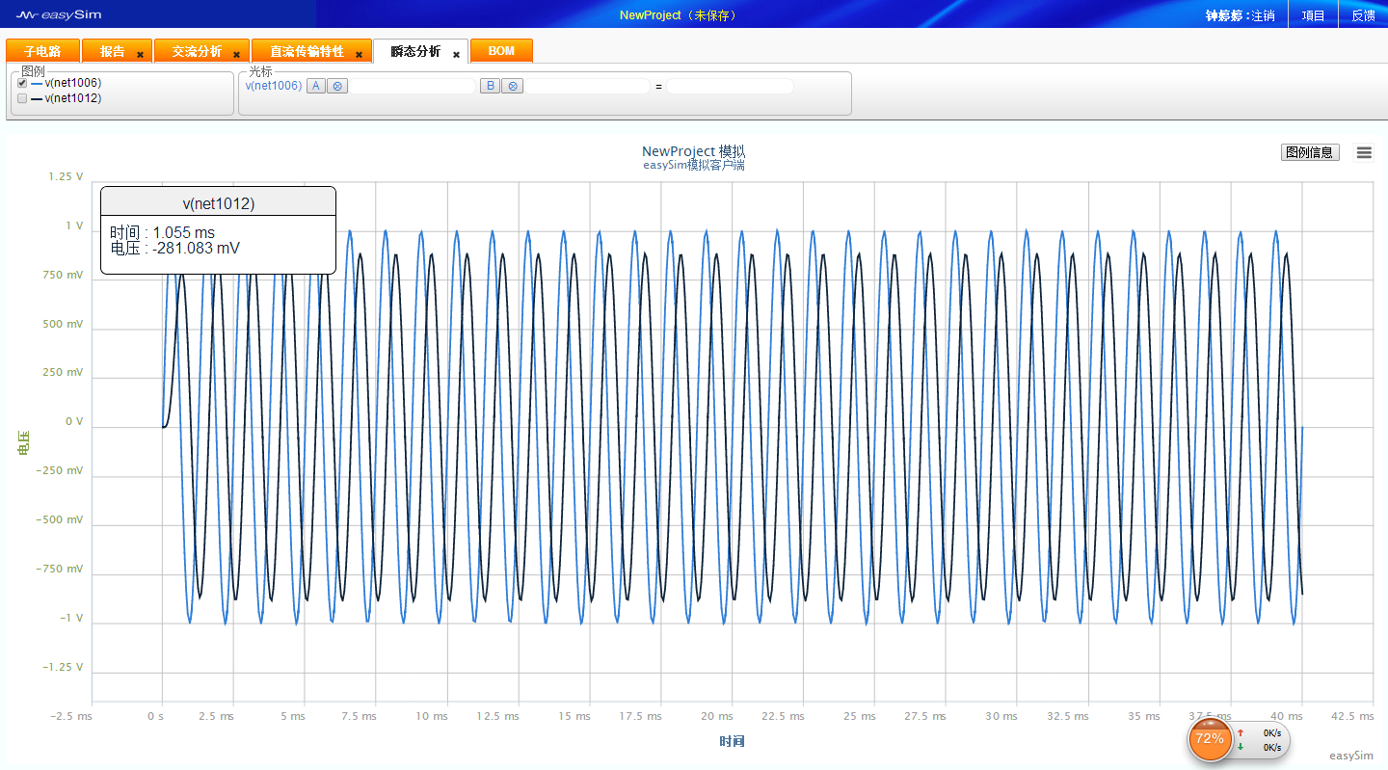Image resolution: width=1388 pixels, height=770 pixels.
Task: Click the v(net1012) tooltip header
Action: pos(219,203)
